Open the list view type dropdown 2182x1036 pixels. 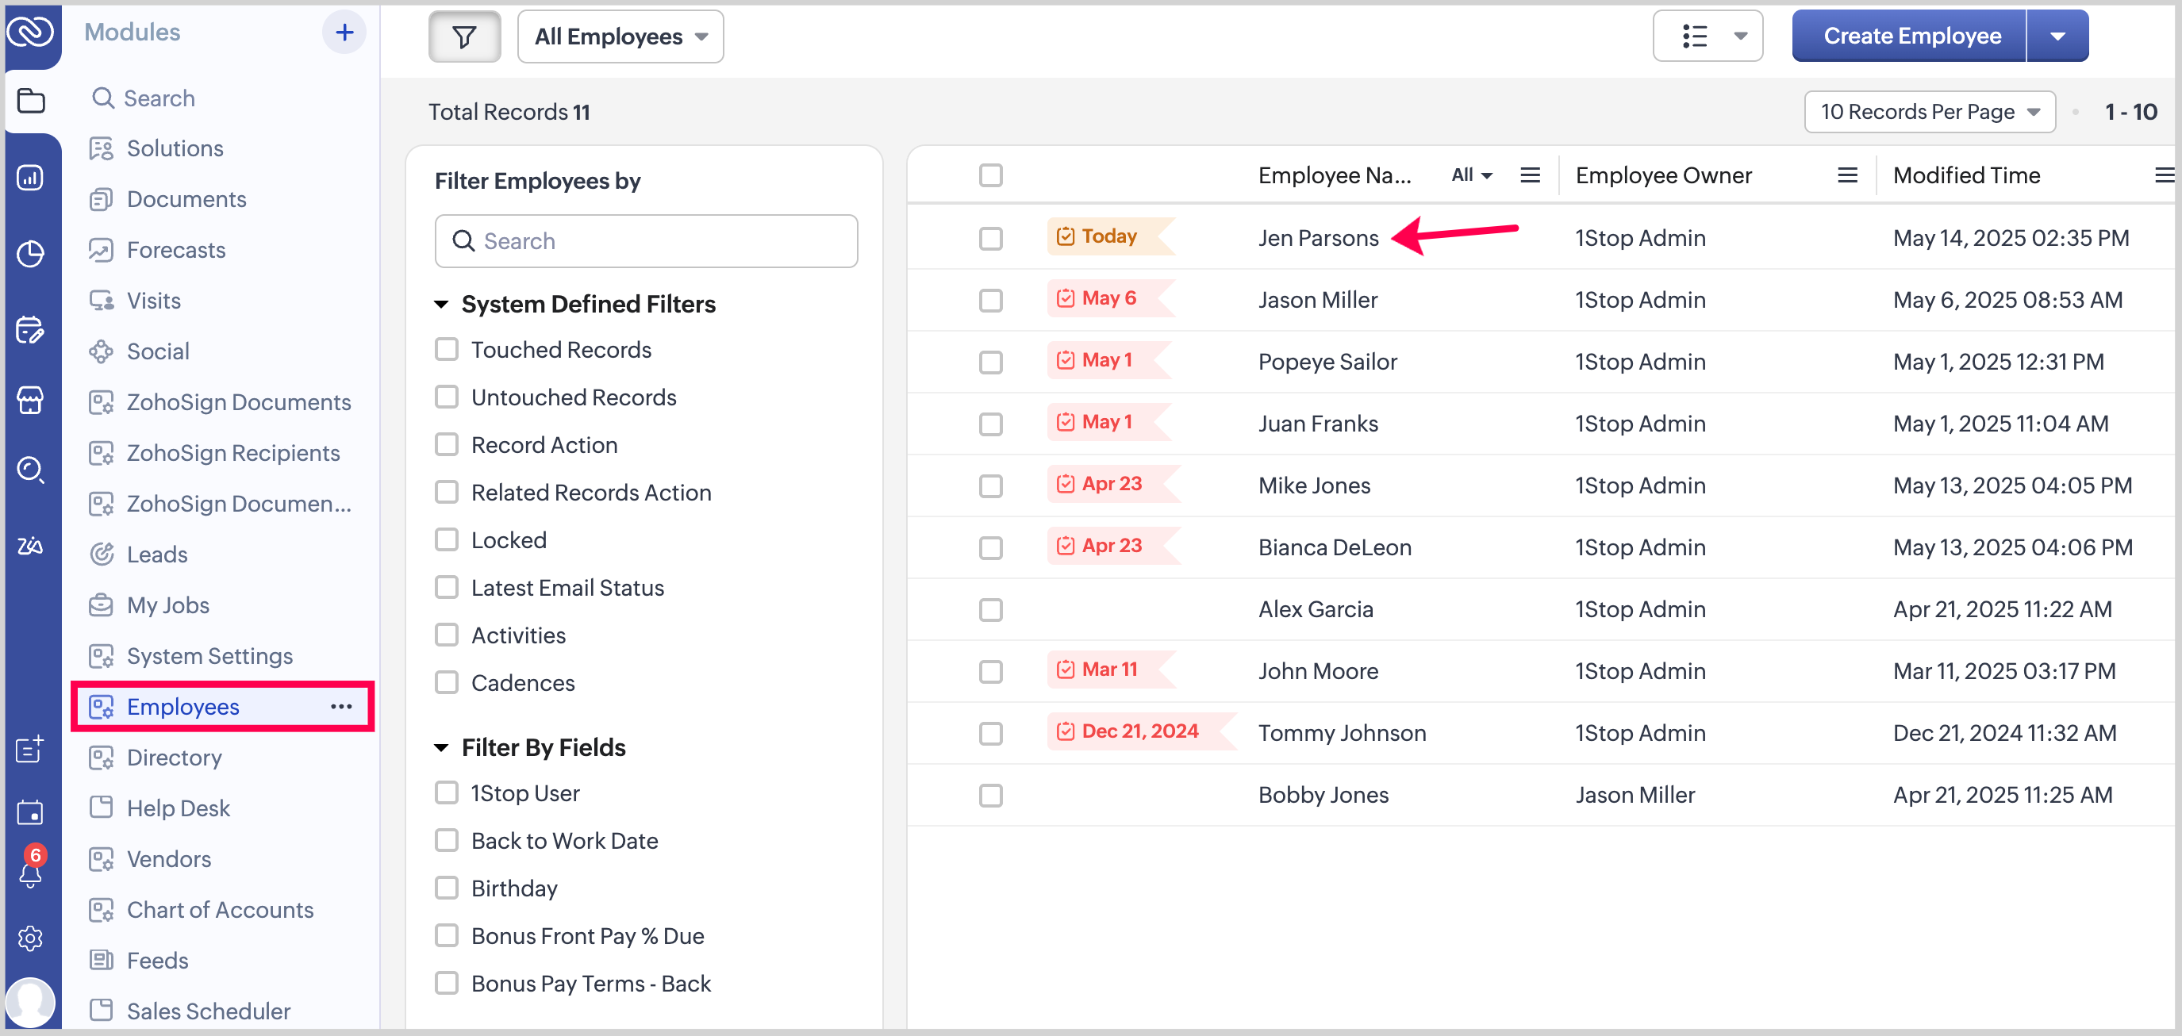(x=1707, y=36)
